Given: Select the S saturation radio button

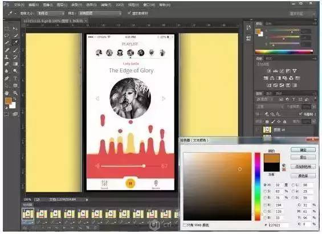Looking at the screenshot, I should pos(265,191).
